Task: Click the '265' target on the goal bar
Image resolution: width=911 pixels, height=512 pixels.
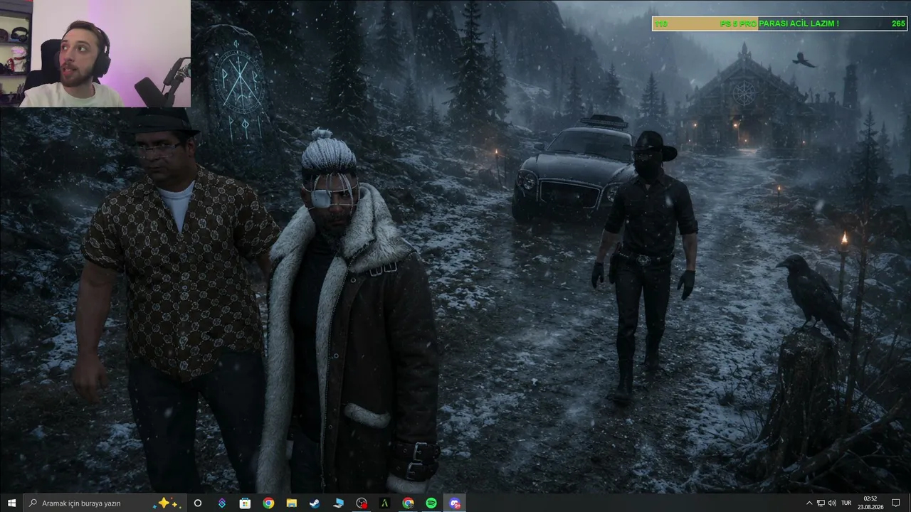Action: pos(898,23)
